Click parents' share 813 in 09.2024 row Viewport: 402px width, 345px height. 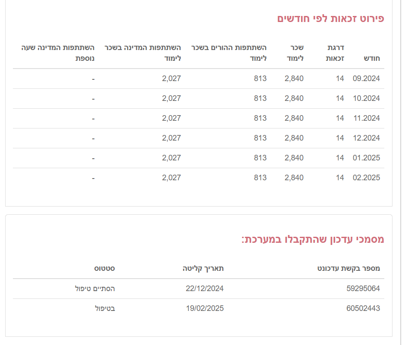pos(260,78)
